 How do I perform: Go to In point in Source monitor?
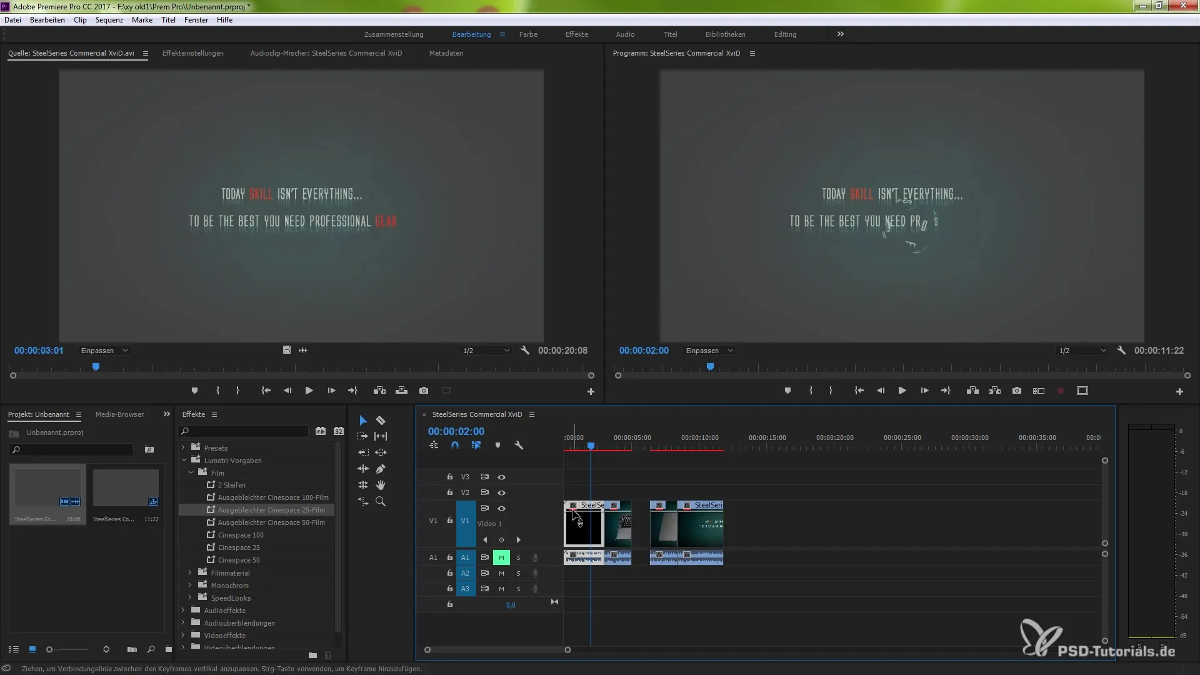tap(266, 391)
